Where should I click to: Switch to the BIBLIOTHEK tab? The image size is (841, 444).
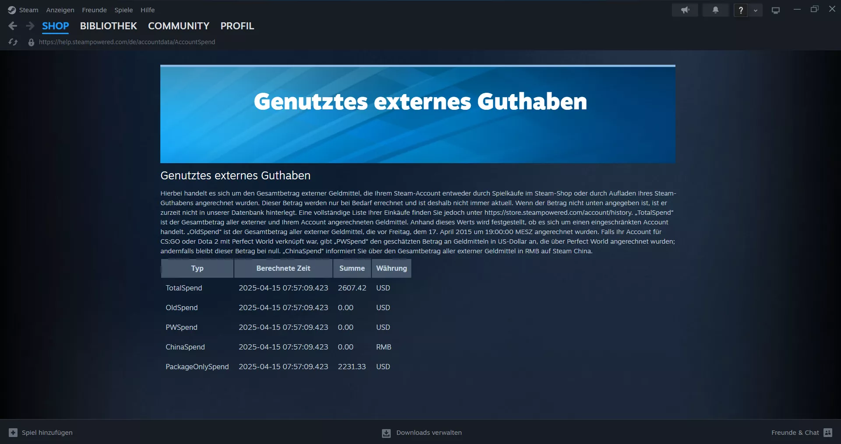pyautogui.click(x=109, y=26)
